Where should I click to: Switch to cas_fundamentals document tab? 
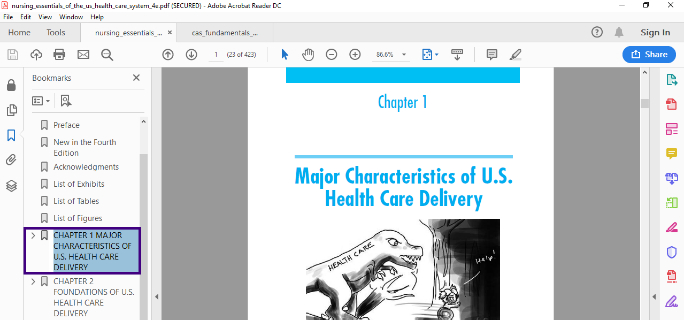point(225,33)
